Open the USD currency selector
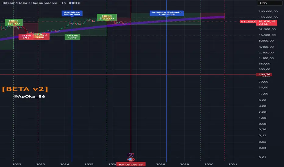284x167 pixels. coord(270,3)
